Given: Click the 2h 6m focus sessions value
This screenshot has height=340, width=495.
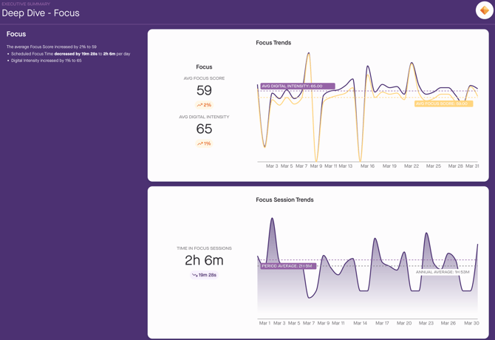Looking at the screenshot, I should (204, 260).
